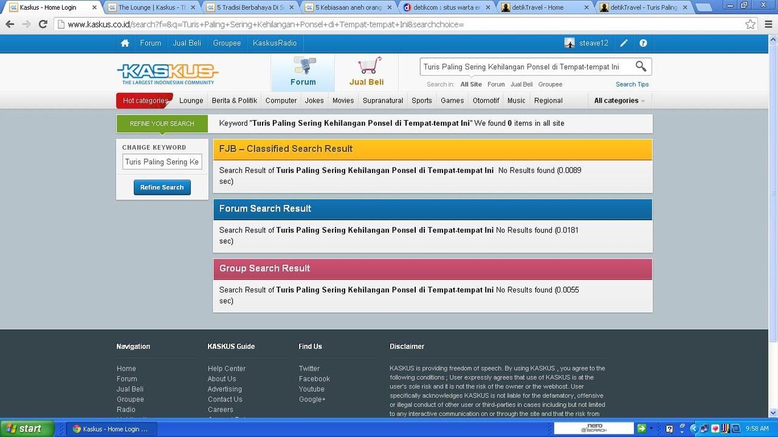The image size is (778, 437).
Task: Open the help question mark icon
Action: pos(643,43)
